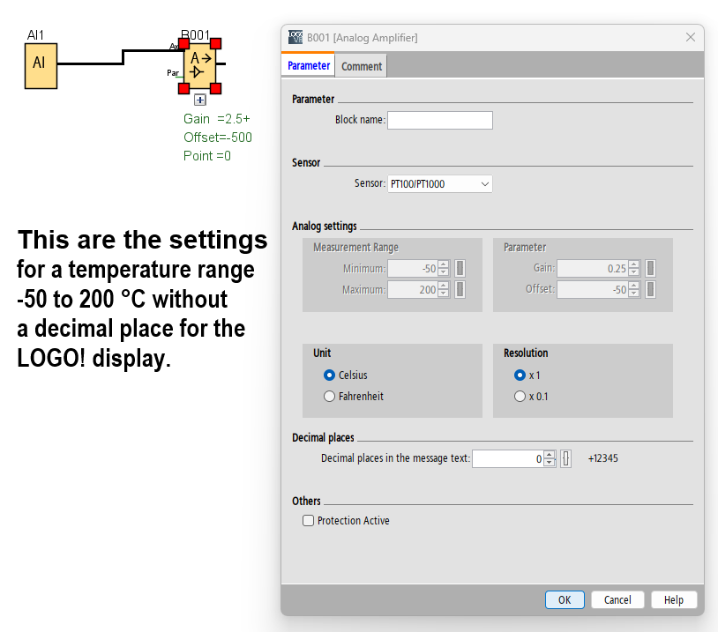Image resolution: width=718 pixels, height=632 pixels.
Task: Select the Fahrenheit unit option
Action: 329,396
